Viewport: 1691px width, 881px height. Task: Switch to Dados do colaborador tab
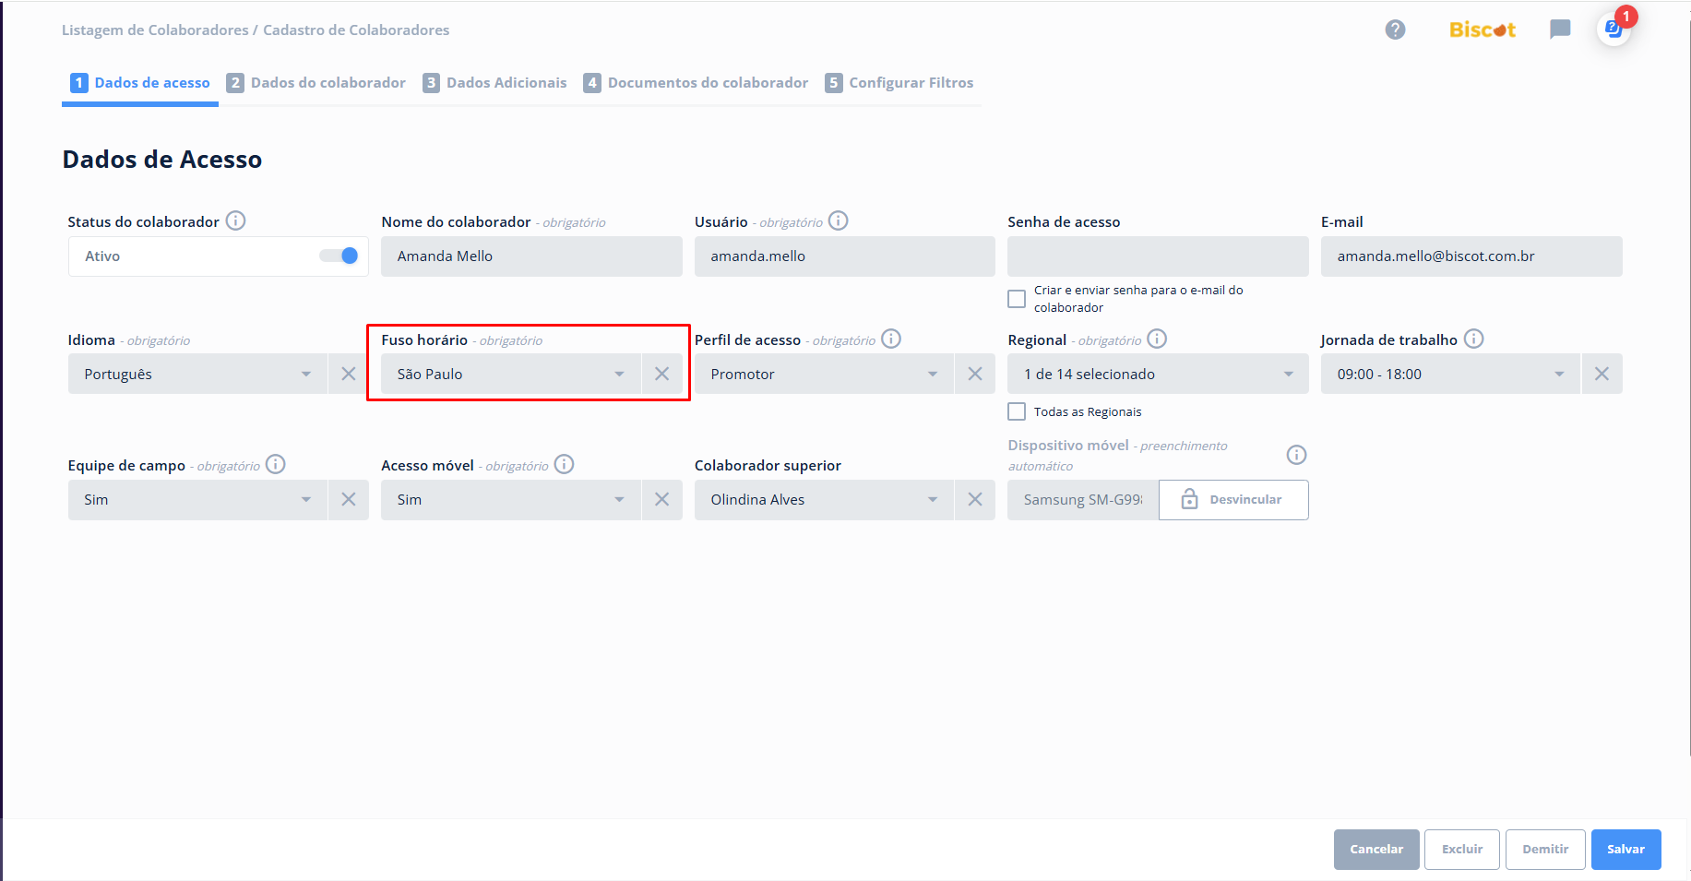(x=316, y=83)
